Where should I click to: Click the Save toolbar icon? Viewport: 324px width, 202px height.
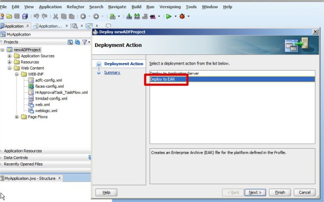coord(17,16)
